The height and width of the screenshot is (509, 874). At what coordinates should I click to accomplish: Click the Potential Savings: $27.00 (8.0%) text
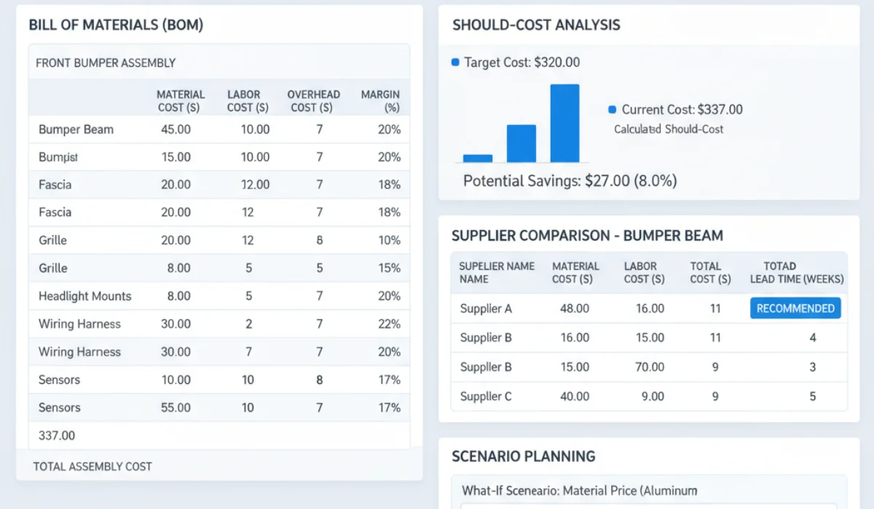coord(570,181)
